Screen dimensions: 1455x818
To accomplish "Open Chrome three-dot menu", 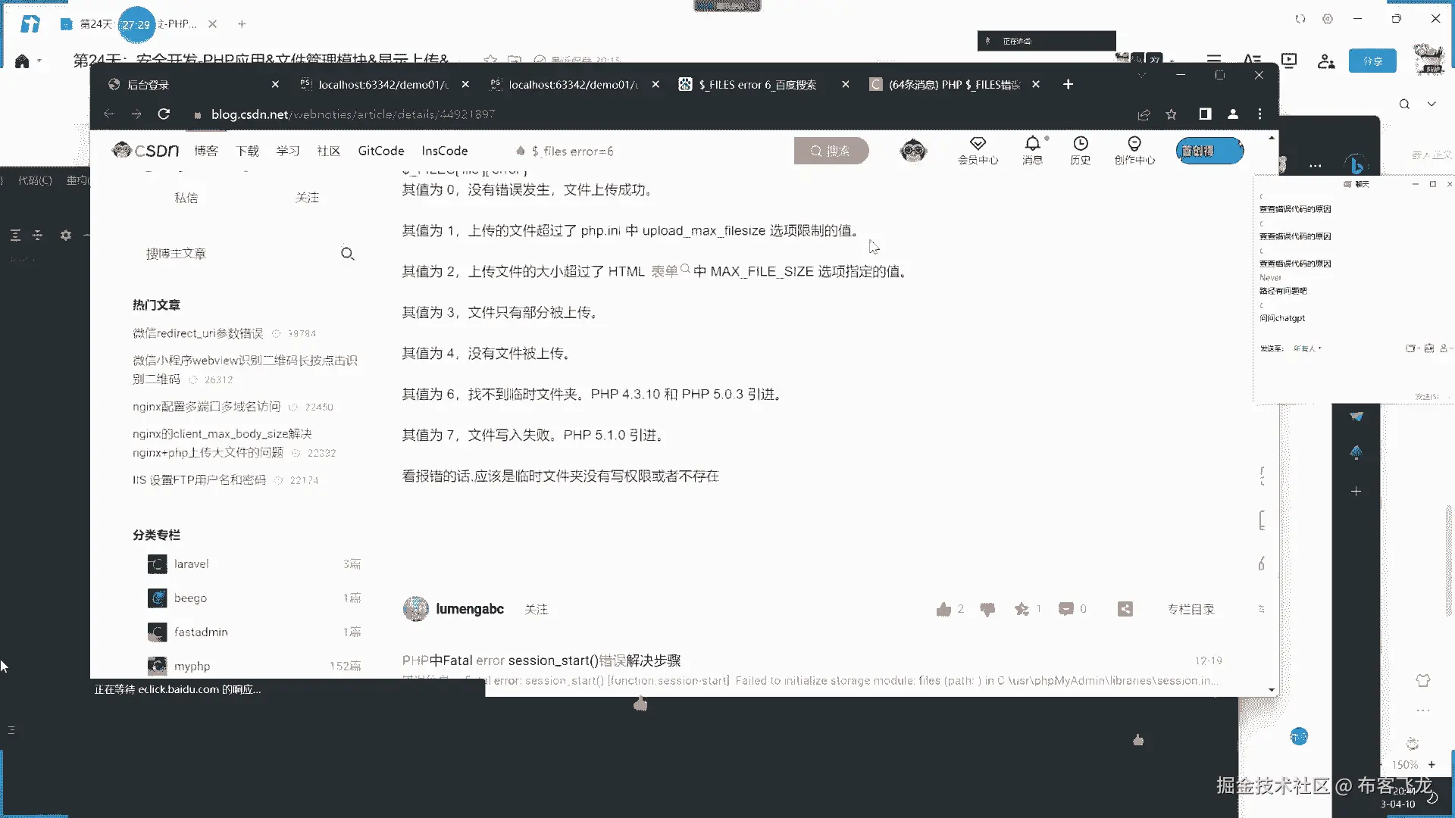I will 1260,114.
